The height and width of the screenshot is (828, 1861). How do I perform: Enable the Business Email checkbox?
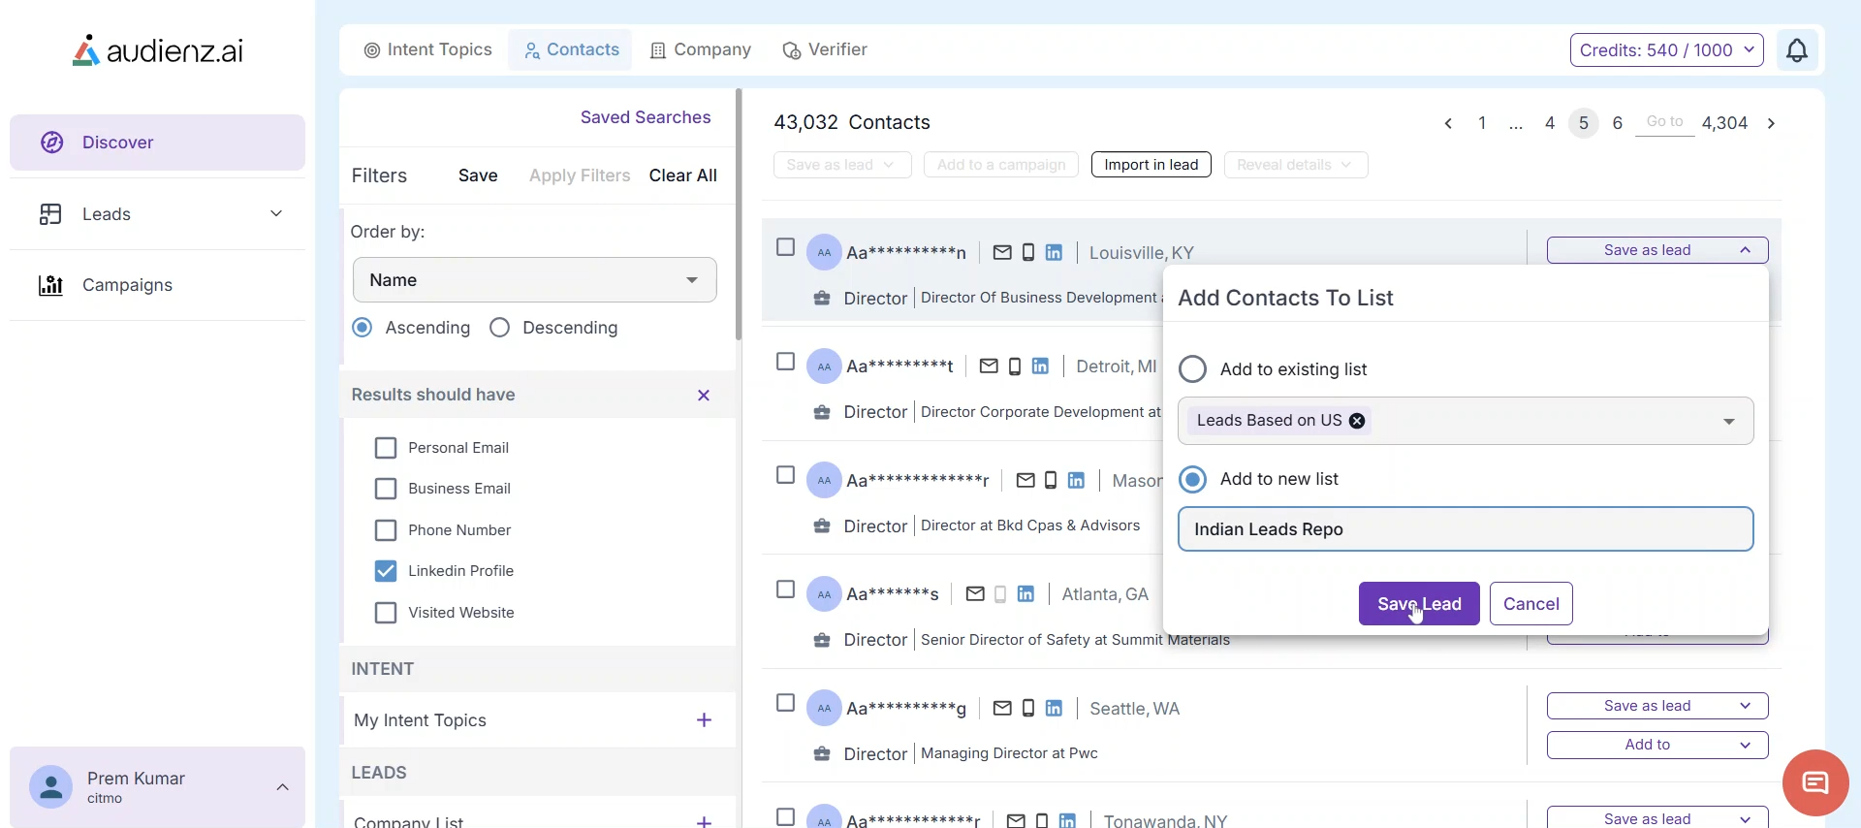click(x=386, y=489)
